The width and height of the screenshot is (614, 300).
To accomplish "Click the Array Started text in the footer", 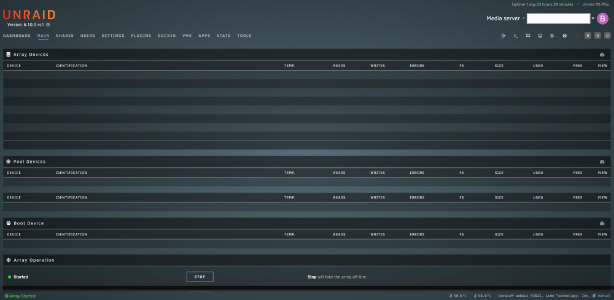I will [22, 296].
